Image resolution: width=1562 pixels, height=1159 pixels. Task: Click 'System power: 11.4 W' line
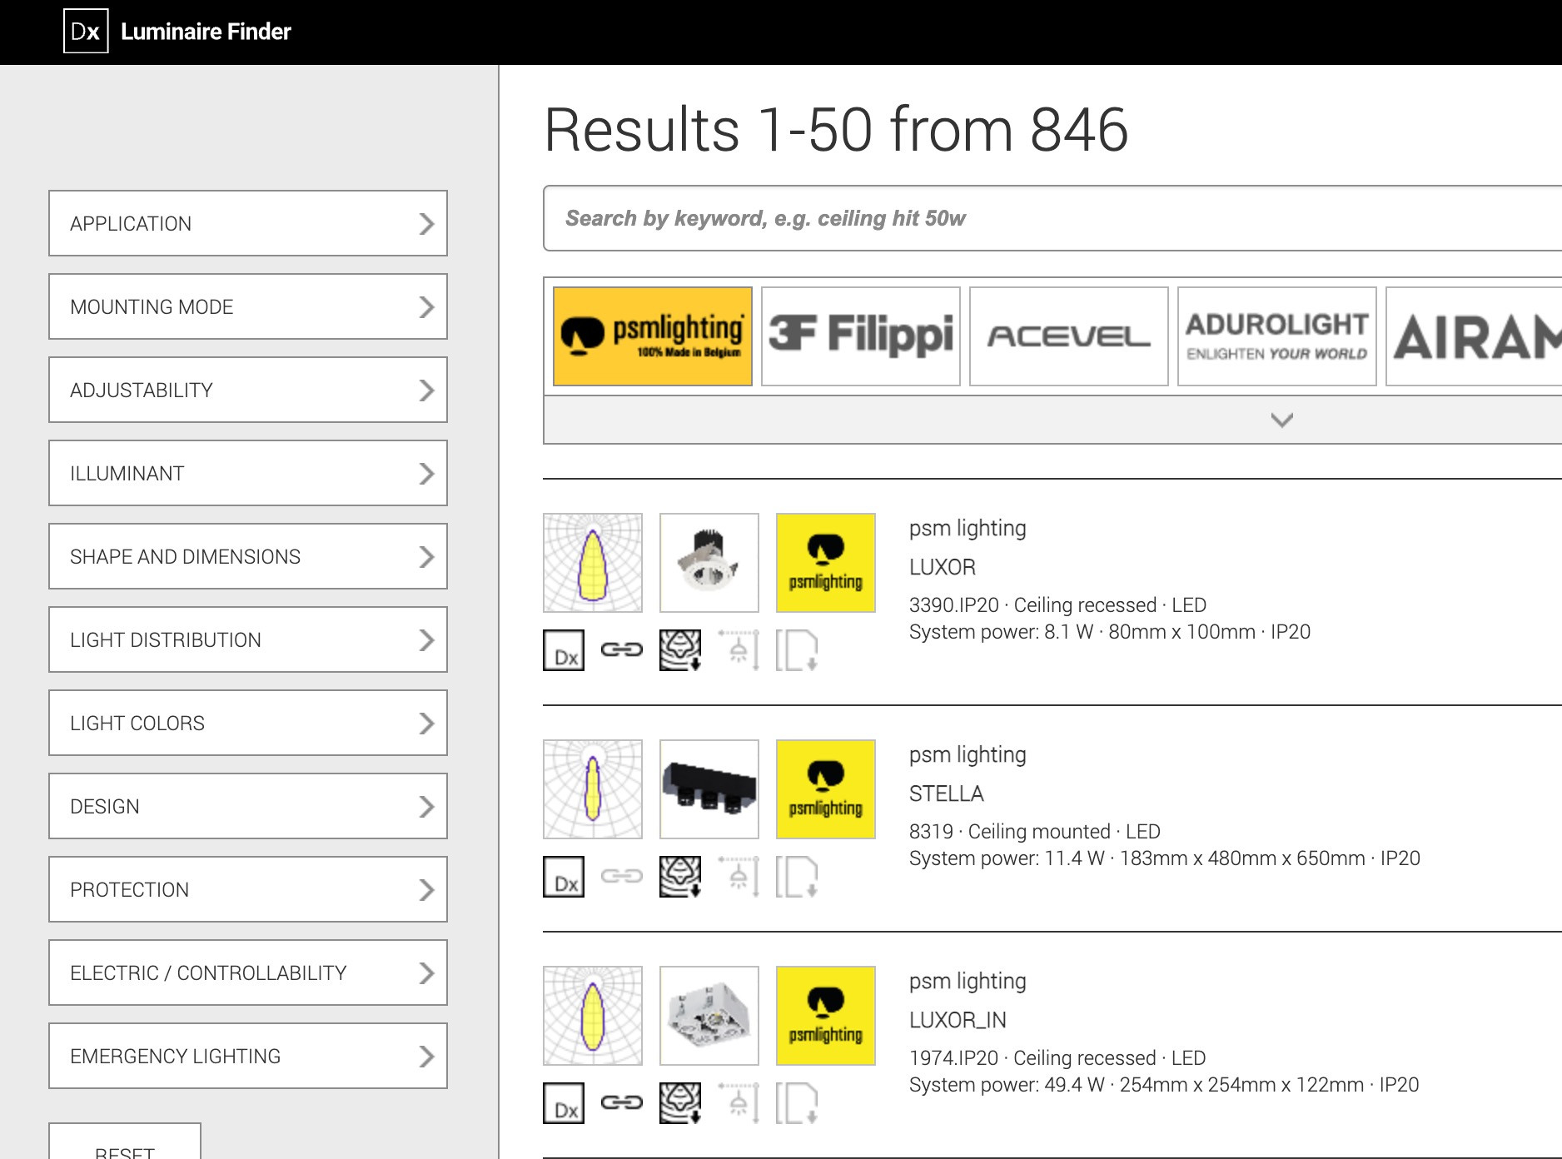tap(1165, 858)
